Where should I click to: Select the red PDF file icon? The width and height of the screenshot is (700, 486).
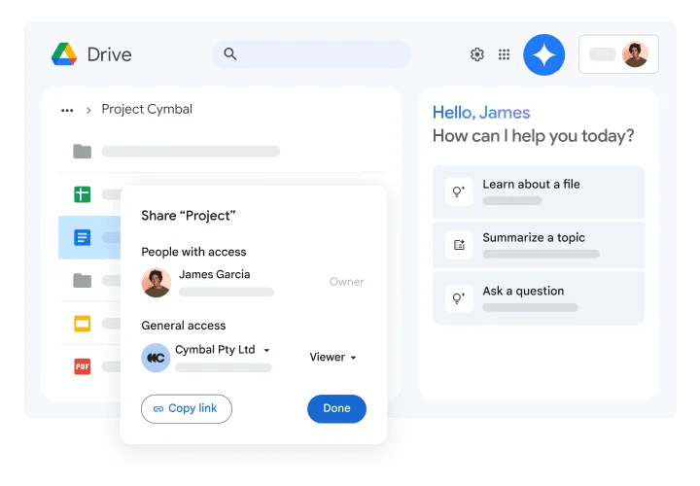82,366
